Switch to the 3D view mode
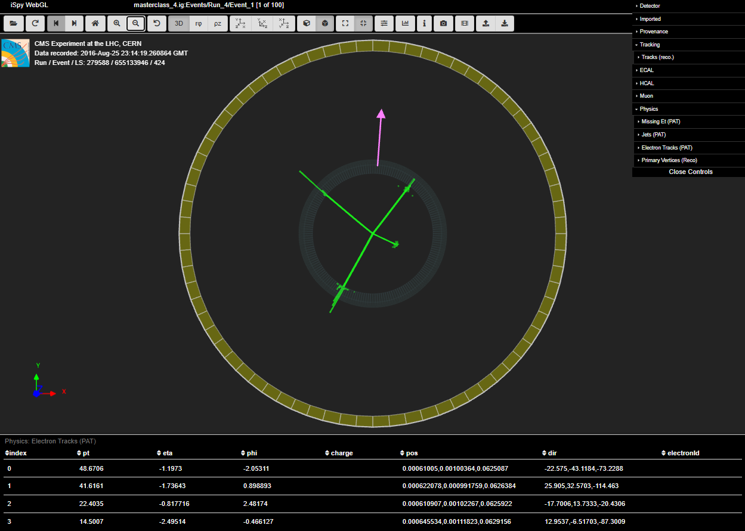 pos(178,23)
